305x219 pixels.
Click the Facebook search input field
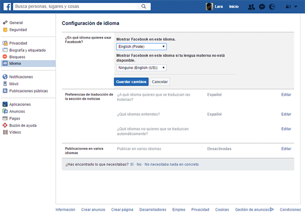click(76, 7)
